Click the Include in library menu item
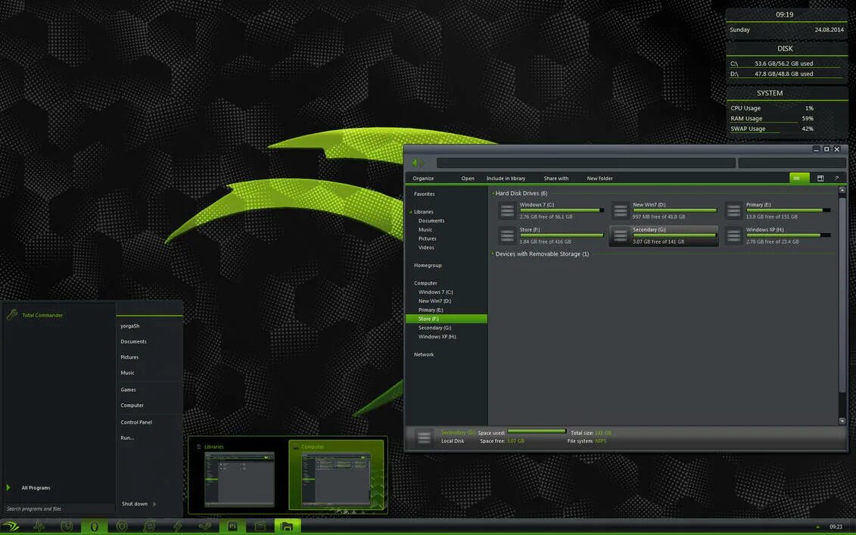 pos(506,178)
